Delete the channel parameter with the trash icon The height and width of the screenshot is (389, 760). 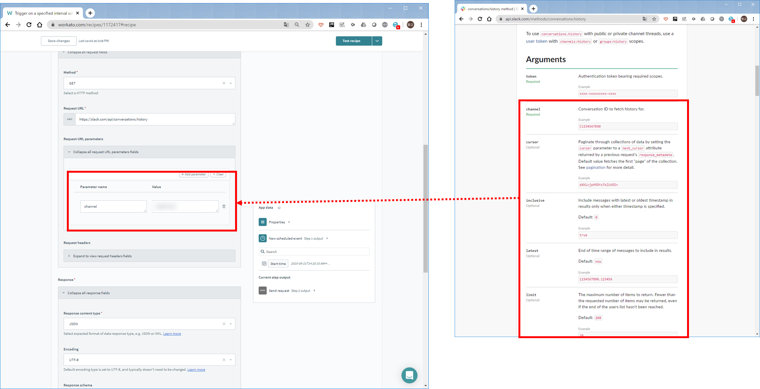(224, 206)
